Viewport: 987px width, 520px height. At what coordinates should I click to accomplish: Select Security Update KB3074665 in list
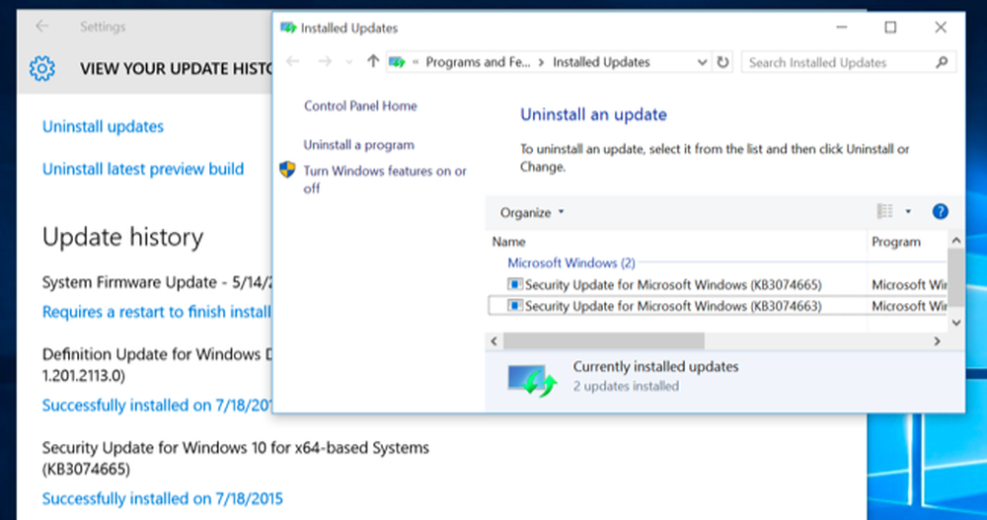click(717, 284)
